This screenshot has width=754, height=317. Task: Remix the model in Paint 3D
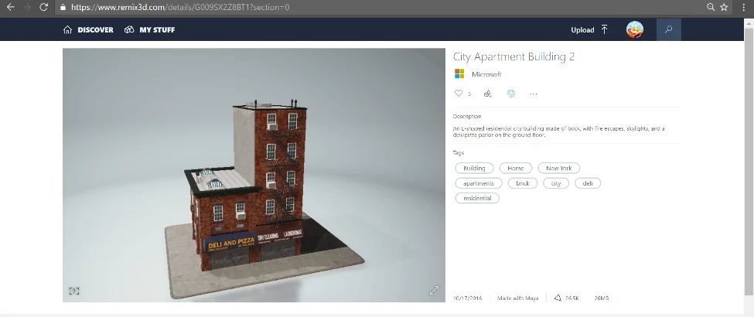click(x=510, y=94)
